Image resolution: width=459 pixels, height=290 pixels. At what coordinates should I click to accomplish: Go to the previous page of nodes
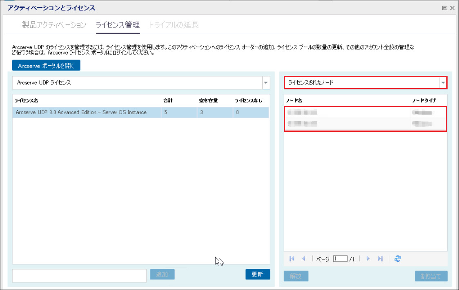[304, 259]
